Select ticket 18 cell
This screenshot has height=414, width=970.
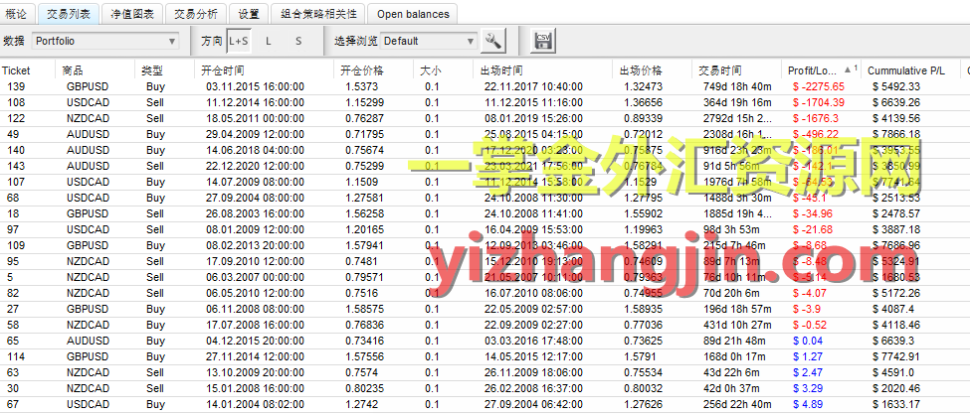tap(13, 213)
